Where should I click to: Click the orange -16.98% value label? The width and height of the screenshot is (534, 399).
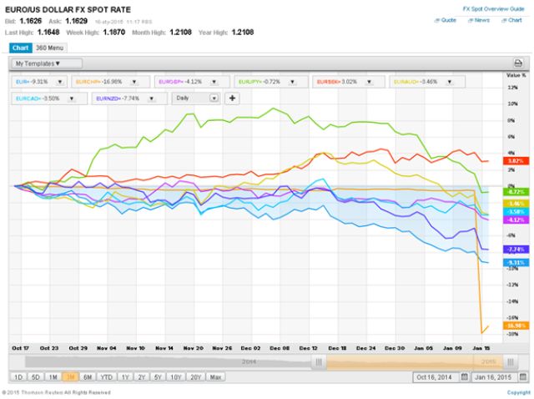516,326
